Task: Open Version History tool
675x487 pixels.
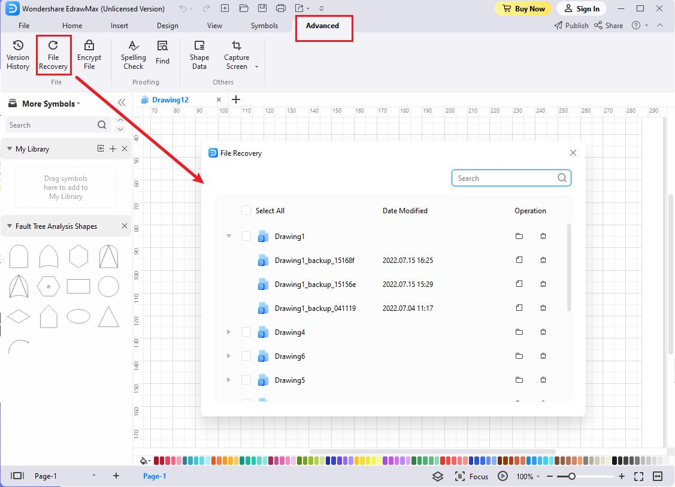Action: click(18, 55)
